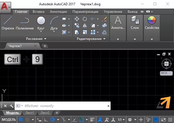Image resolution: width=174 pixels, height=123 pixels.
Task: Switch to the Параметризация ribbon tab
Action: pos(85,12)
